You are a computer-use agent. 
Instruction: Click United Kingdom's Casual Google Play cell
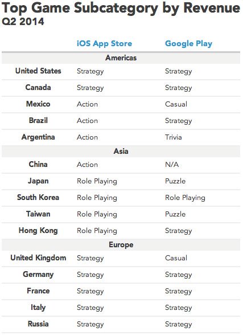176,258
